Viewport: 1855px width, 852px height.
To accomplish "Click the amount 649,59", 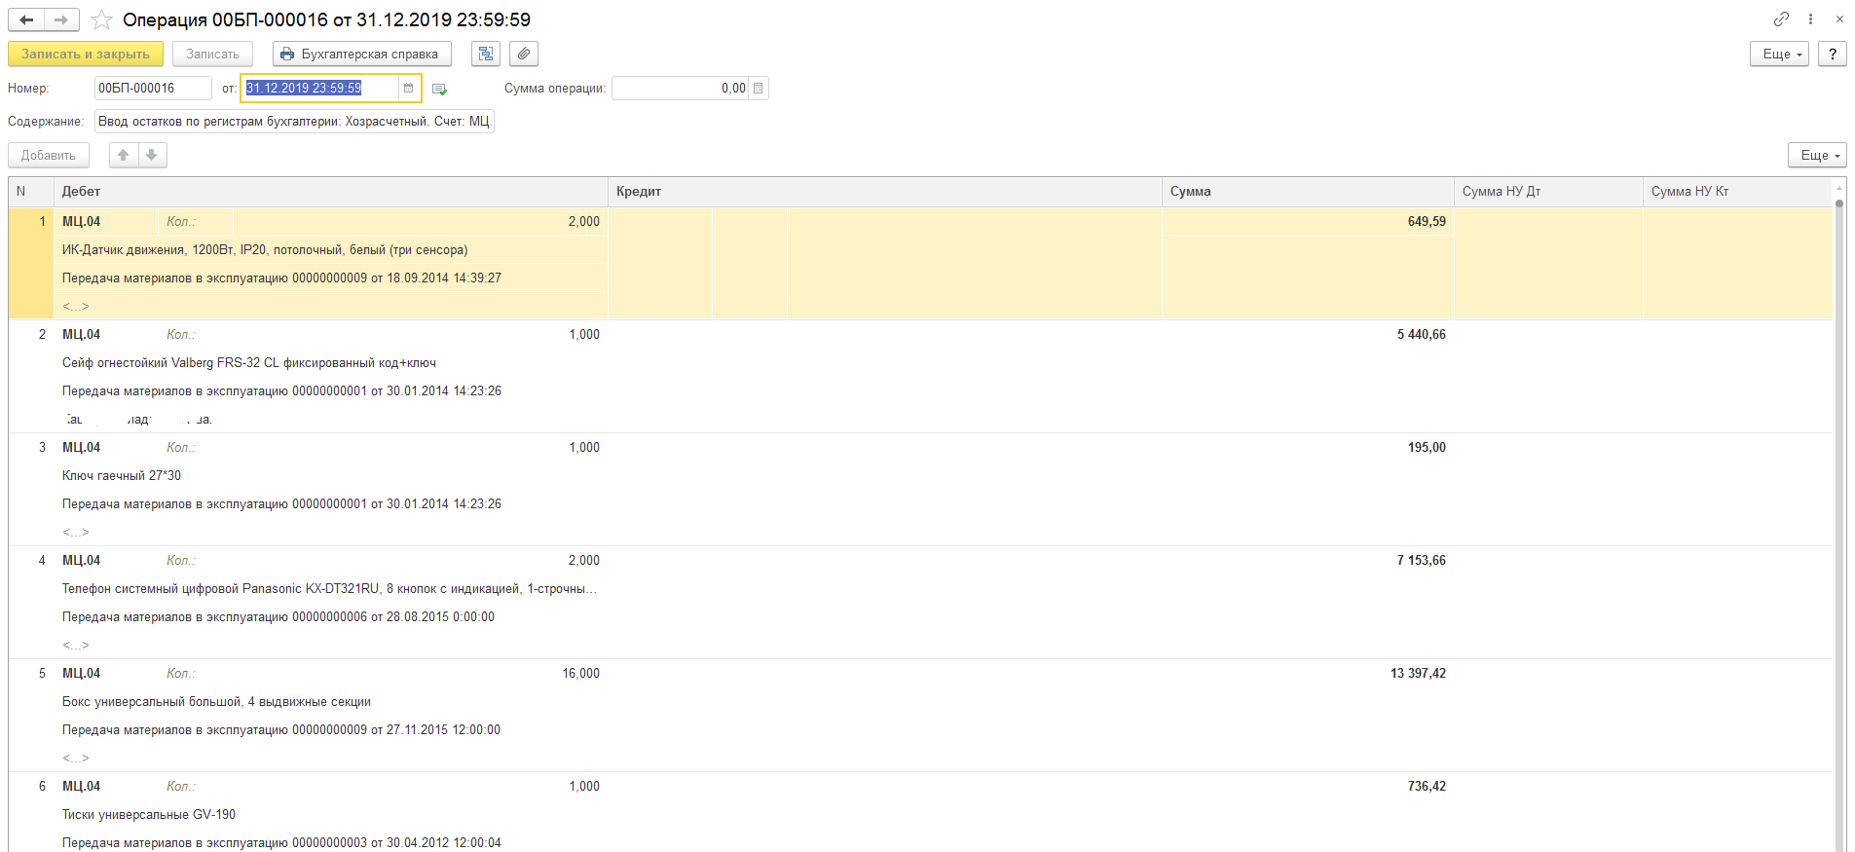I will tap(1427, 222).
